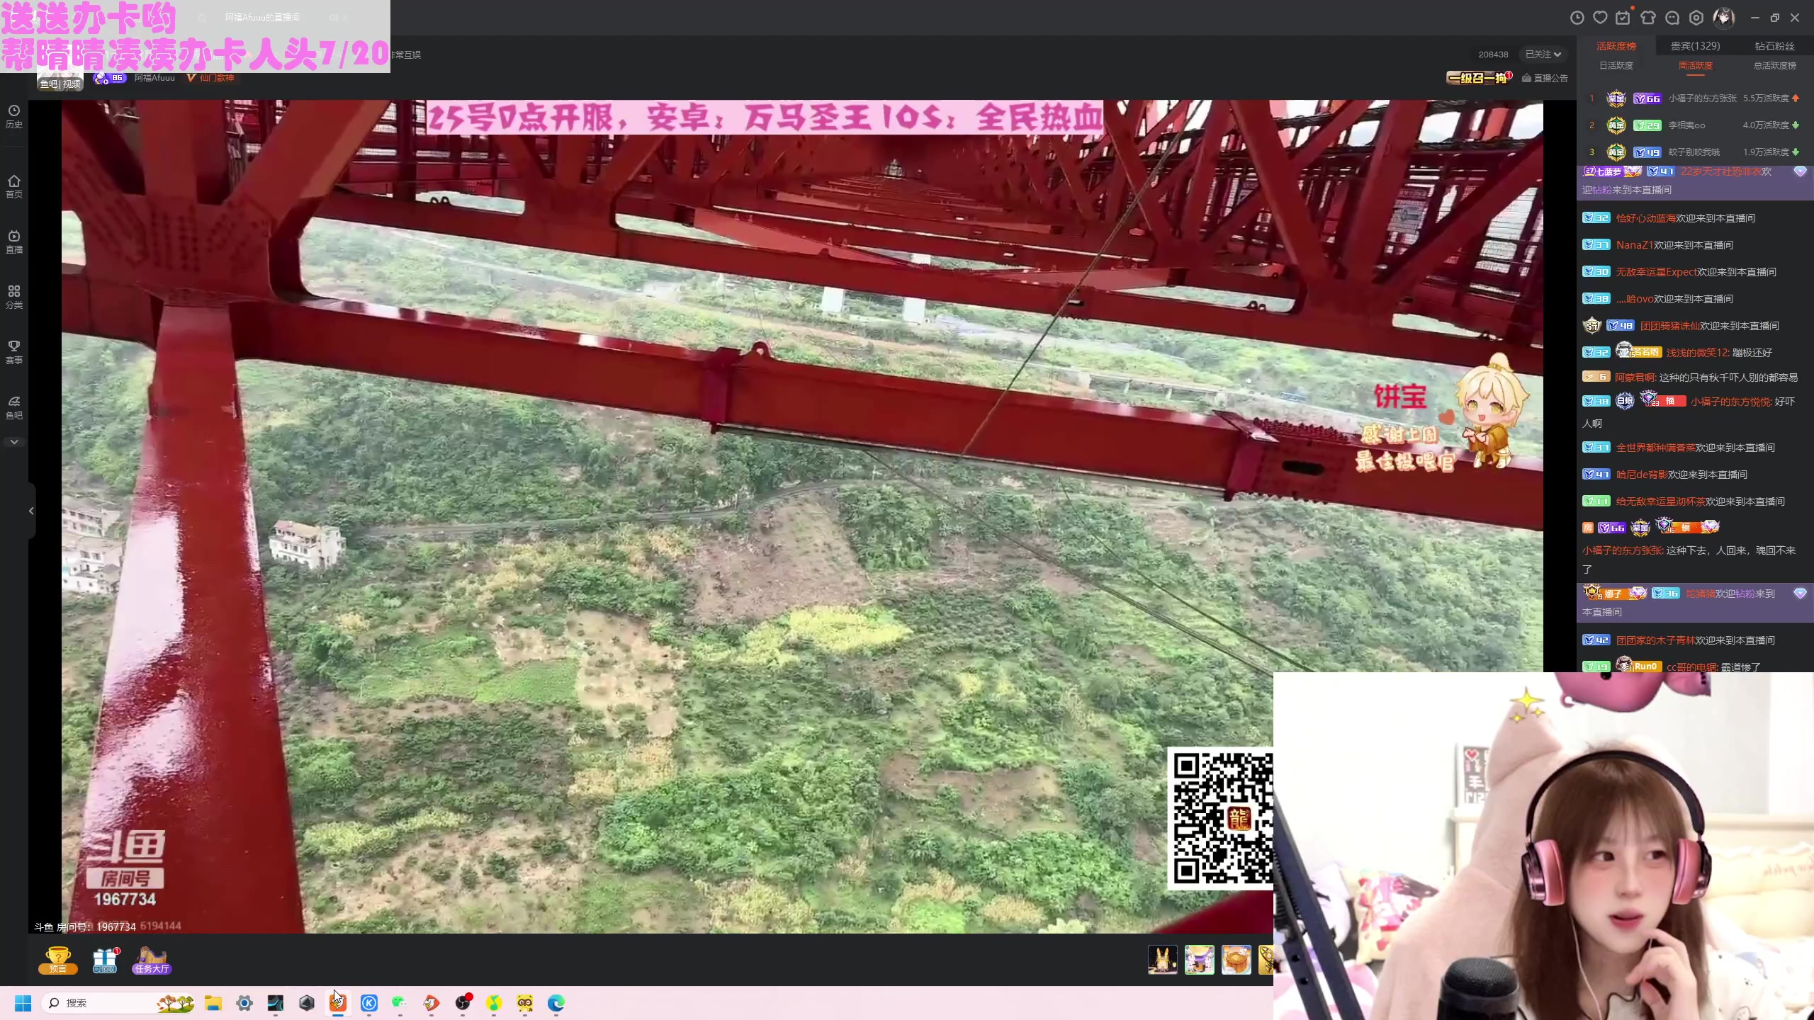Open settings hexagon icon in top bar
The image size is (1814, 1020).
(1696, 18)
